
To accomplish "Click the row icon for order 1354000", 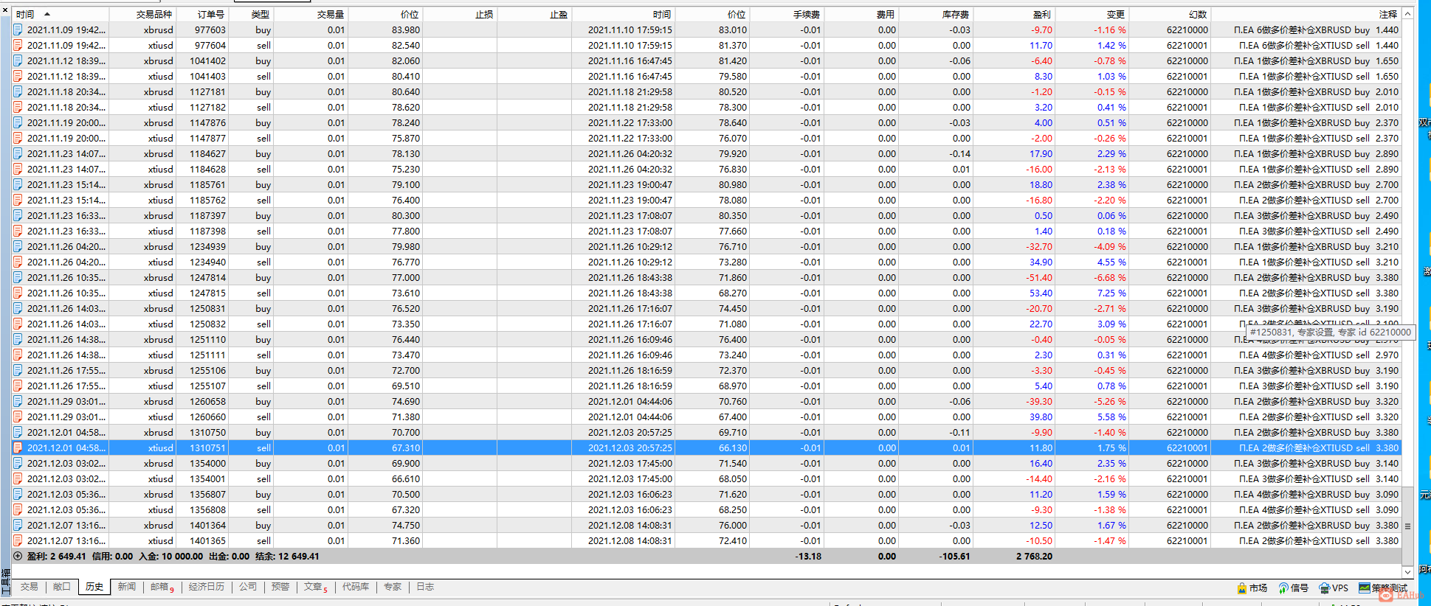I will pyautogui.click(x=18, y=464).
